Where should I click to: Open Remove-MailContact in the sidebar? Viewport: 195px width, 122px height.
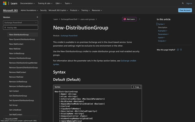(18, 72)
